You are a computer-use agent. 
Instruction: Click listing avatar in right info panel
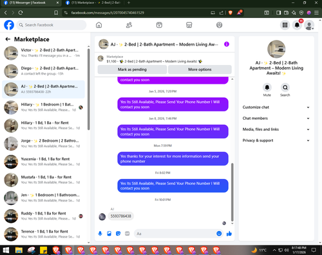(276, 49)
